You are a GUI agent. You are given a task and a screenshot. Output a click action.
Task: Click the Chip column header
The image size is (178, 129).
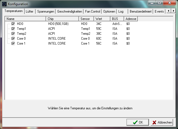(x=62, y=19)
